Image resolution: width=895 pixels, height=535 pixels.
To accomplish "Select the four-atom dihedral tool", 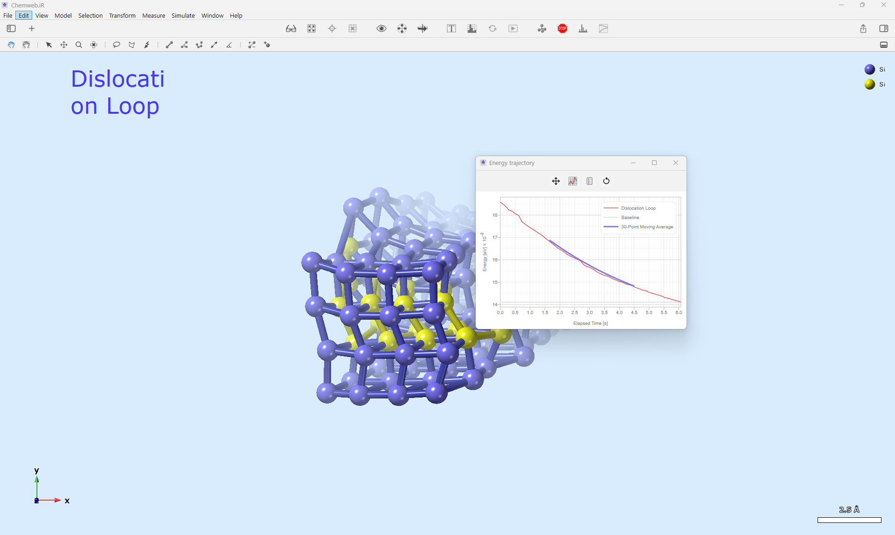I will click(x=199, y=45).
